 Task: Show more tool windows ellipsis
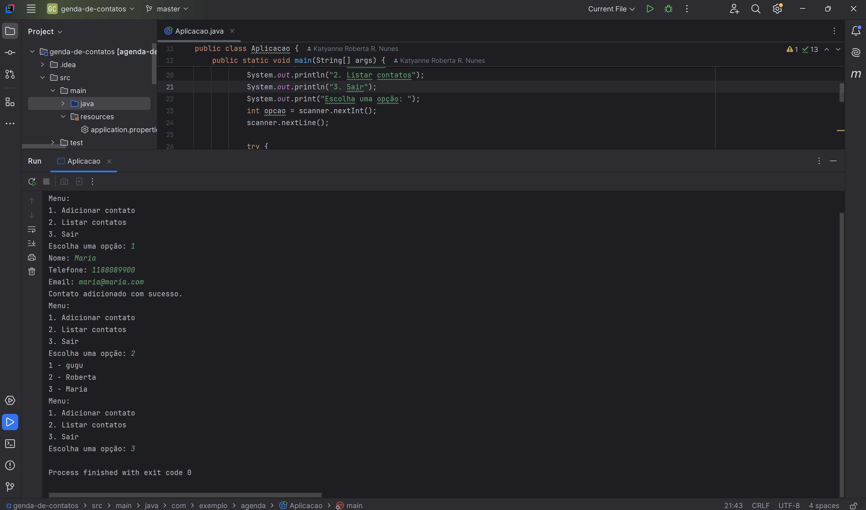[x=10, y=124]
